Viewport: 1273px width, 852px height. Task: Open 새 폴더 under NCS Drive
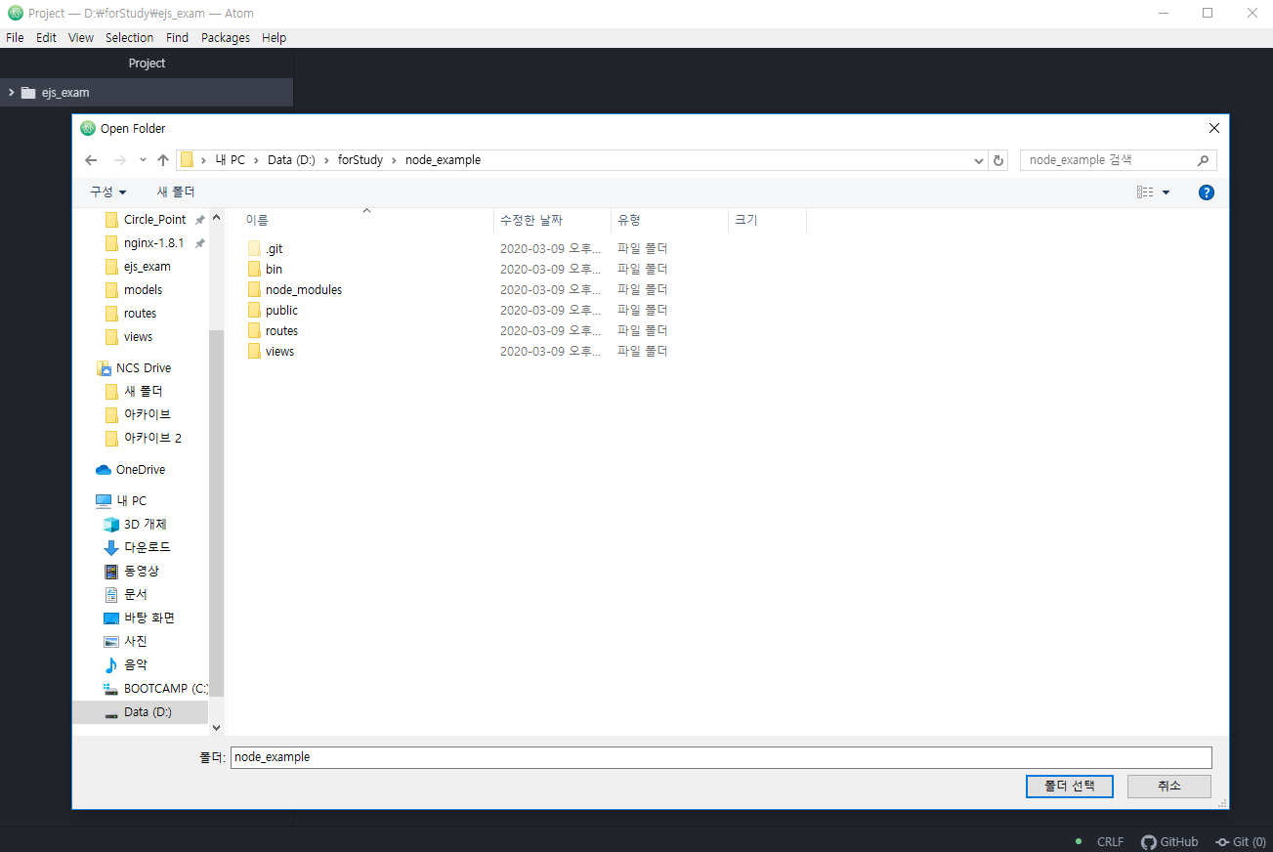click(x=134, y=392)
